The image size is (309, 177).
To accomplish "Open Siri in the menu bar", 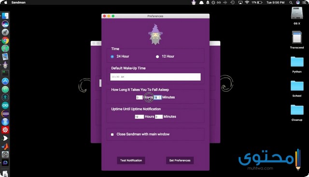I will 298,2.
